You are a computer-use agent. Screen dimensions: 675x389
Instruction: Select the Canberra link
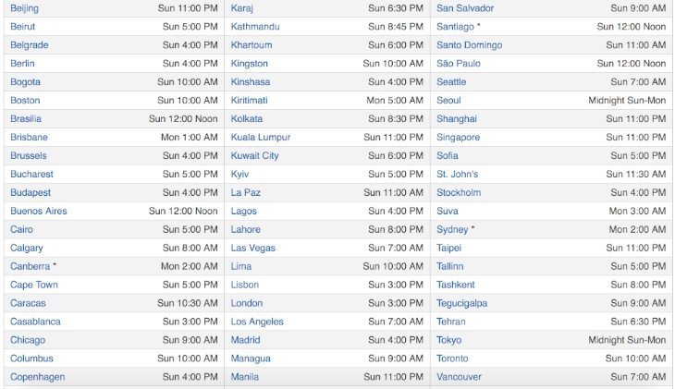(x=31, y=266)
